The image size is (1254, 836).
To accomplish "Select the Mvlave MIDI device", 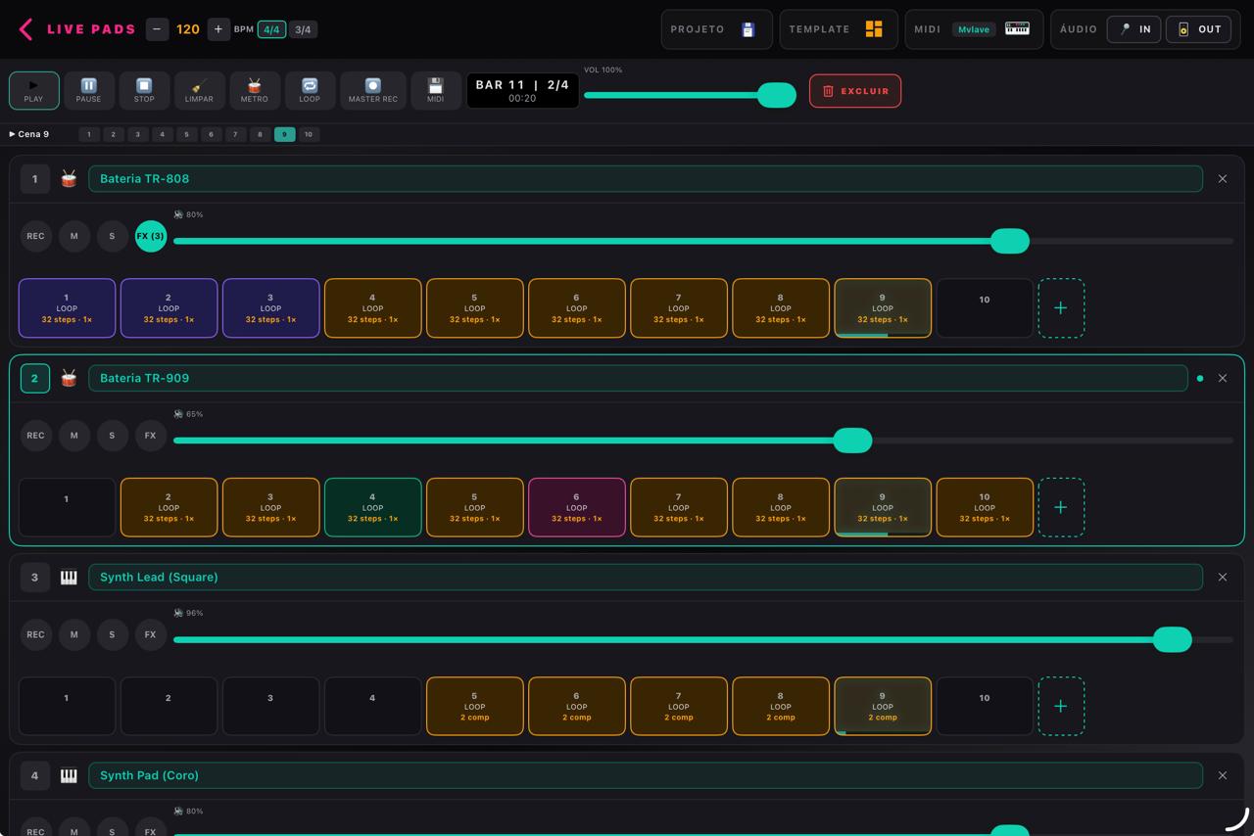I will point(973,29).
